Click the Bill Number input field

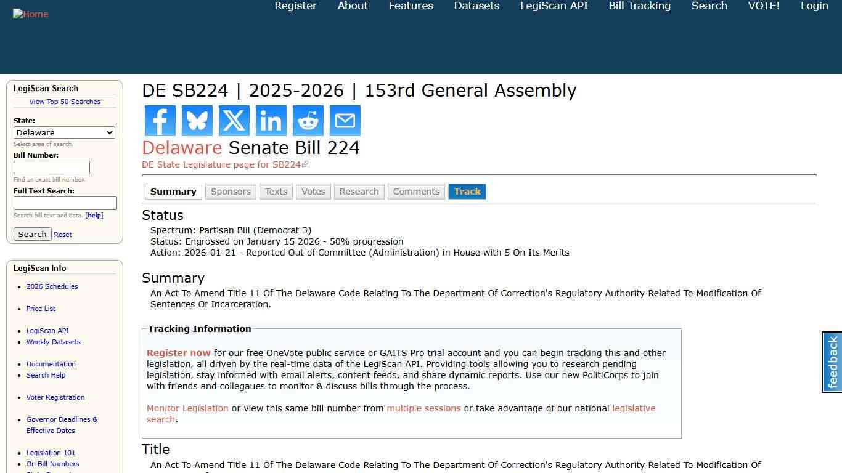(x=51, y=168)
